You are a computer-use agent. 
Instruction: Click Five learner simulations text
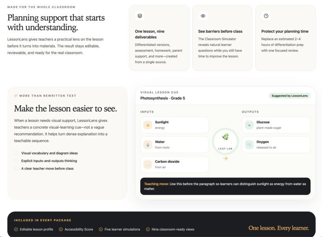[122, 230]
